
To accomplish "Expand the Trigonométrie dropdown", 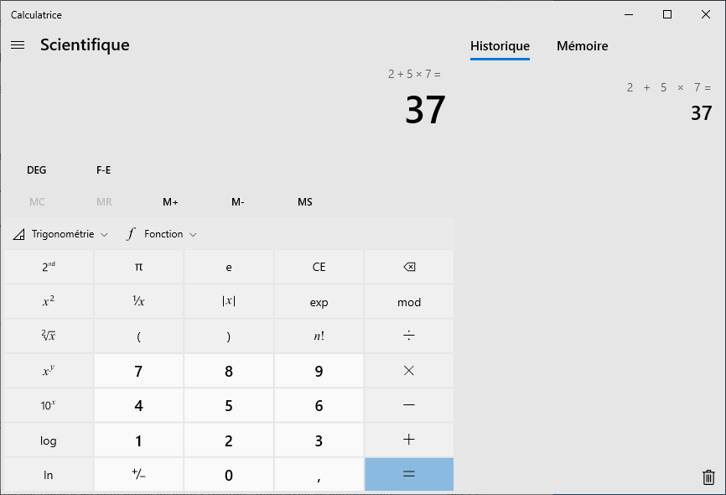I will [60, 234].
